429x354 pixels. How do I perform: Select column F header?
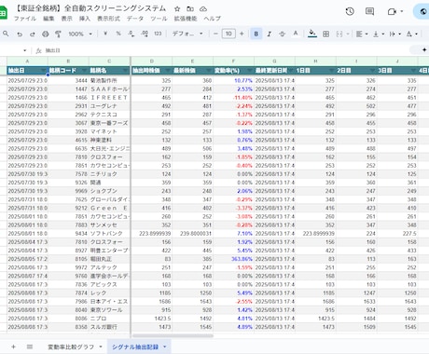[x=233, y=61]
